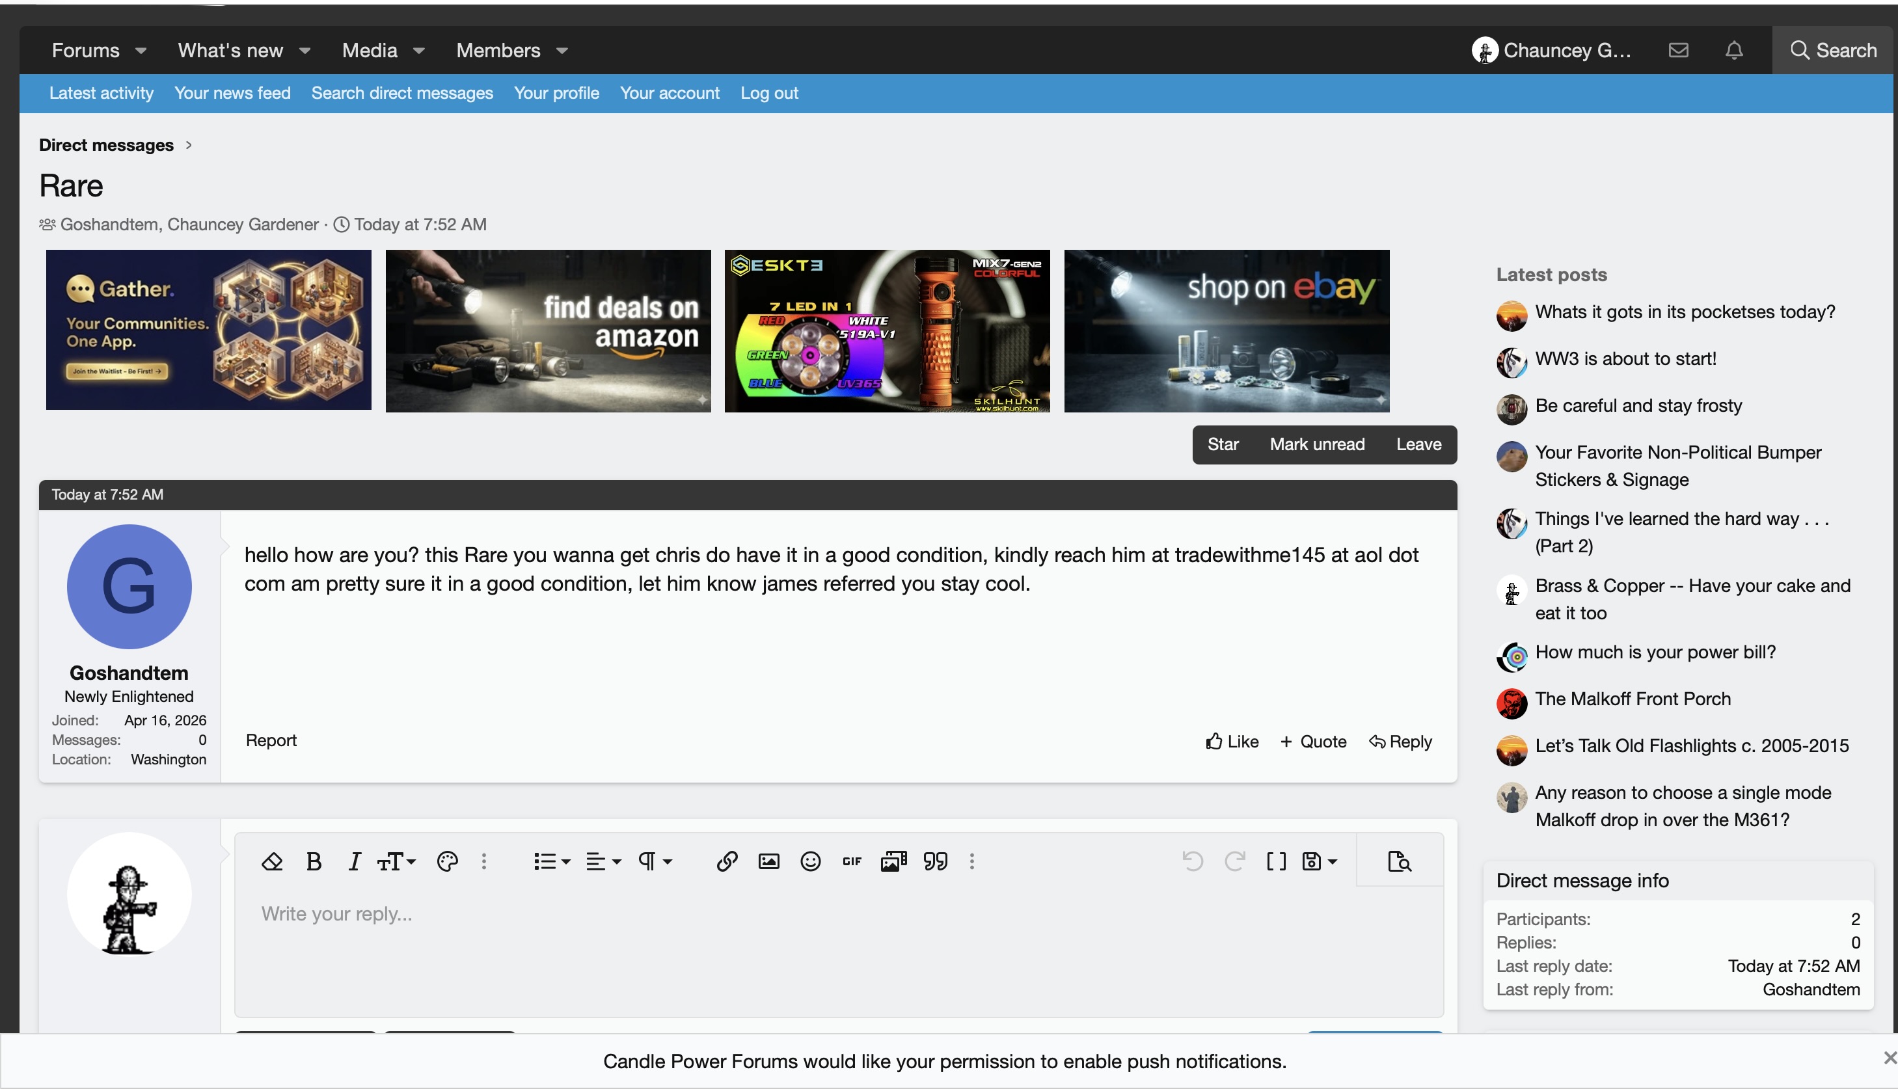
Task: Toggle BB code mode brackets icon
Action: click(1277, 861)
